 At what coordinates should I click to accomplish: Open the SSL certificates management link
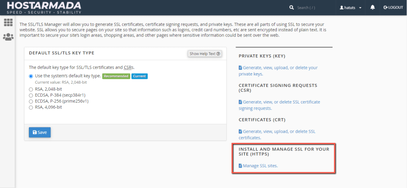pos(277,134)
